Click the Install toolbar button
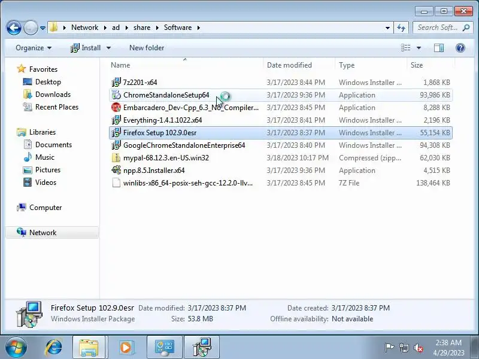Viewport: 479px width, 359px height. coord(86,48)
